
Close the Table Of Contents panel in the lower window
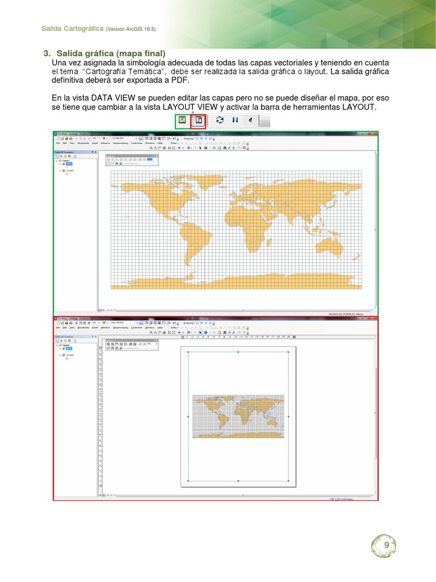[x=95, y=336]
